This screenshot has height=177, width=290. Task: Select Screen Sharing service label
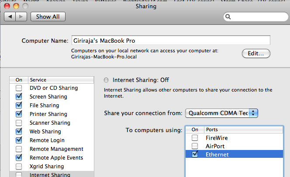[x=48, y=97]
